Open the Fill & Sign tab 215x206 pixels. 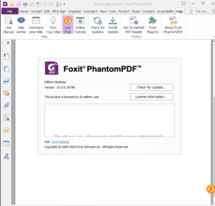(x=59, y=12)
